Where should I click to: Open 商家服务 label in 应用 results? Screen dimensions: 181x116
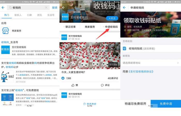pos(17,31)
